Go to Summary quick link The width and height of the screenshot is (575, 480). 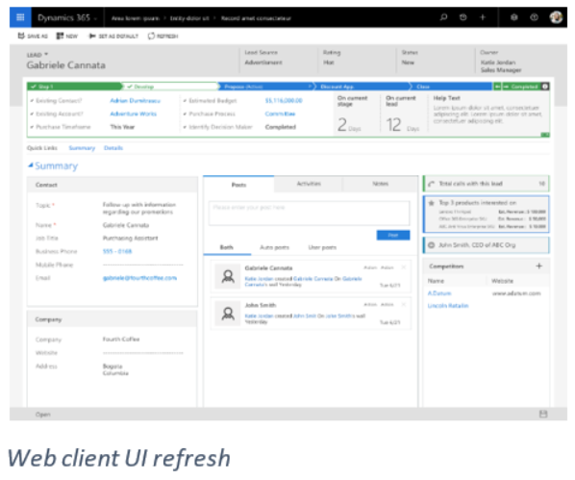tap(82, 148)
